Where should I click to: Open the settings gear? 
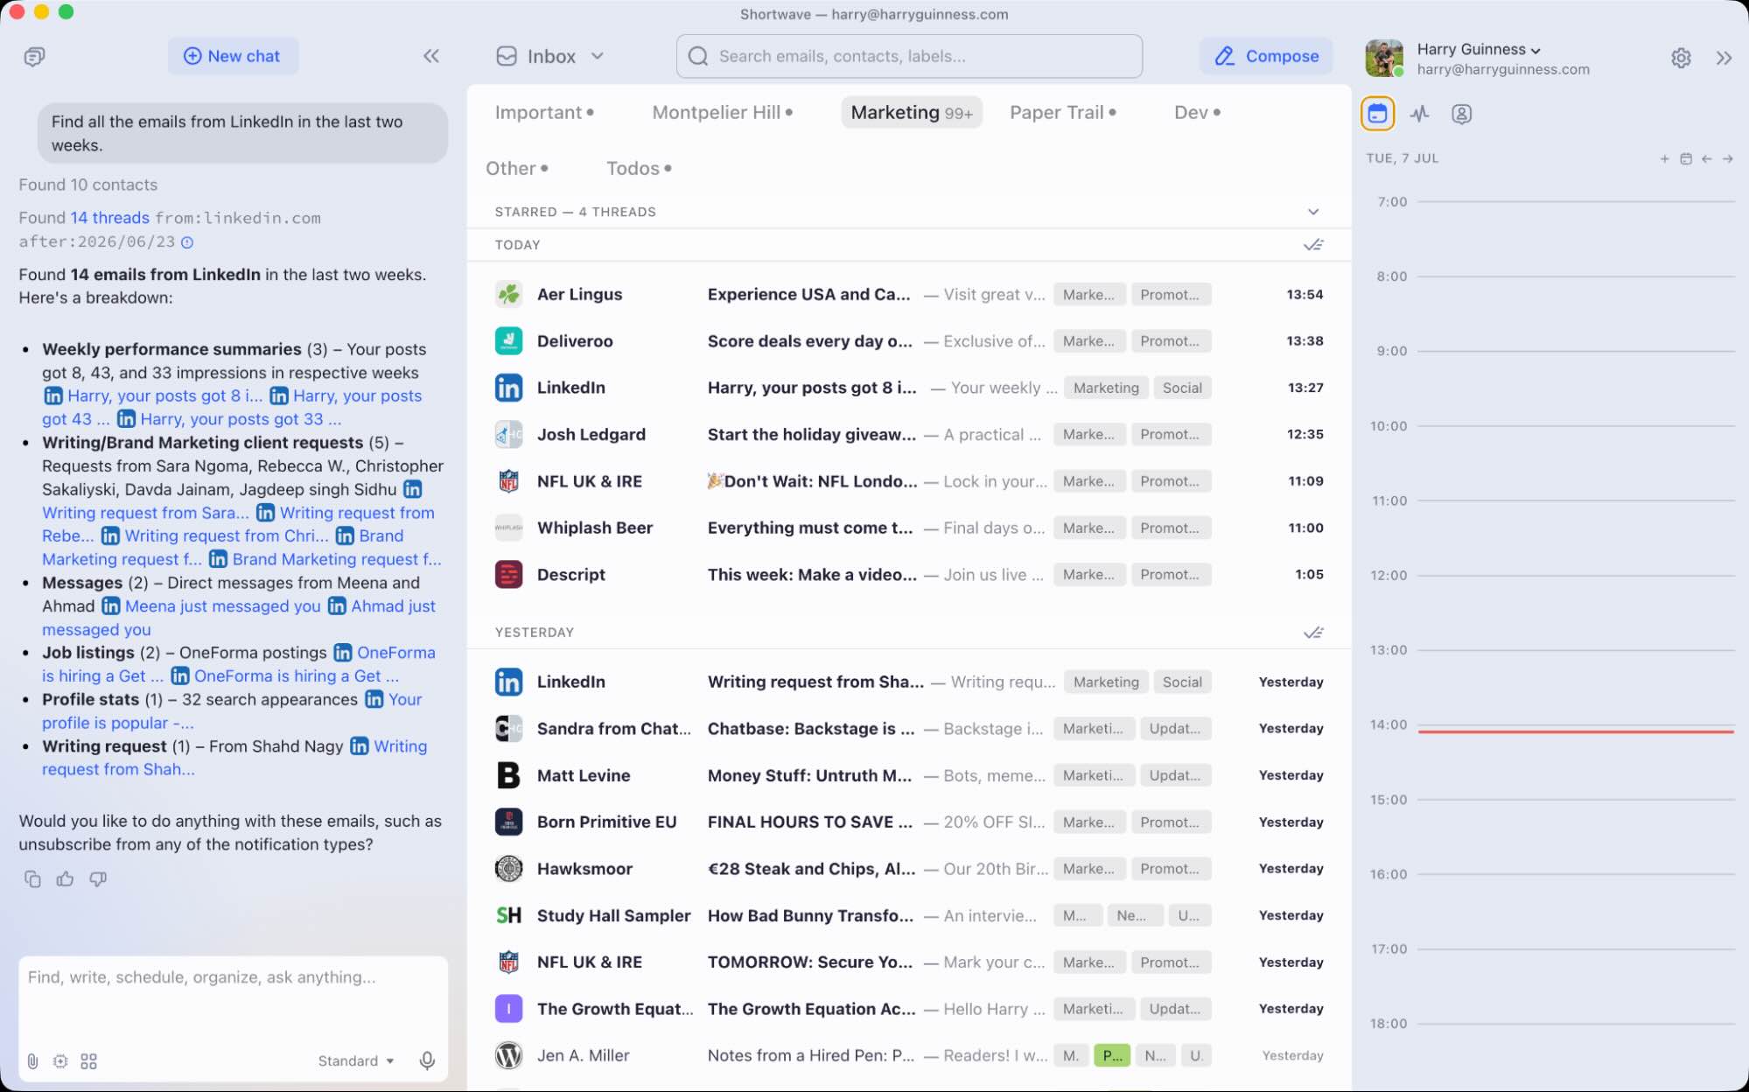1681,58
